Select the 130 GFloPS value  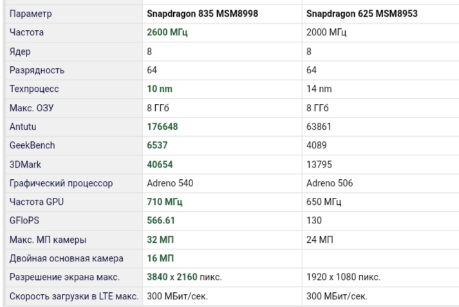[x=314, y=220]
